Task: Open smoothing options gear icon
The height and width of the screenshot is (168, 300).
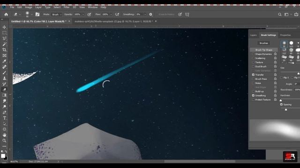Action: (151, 14)
